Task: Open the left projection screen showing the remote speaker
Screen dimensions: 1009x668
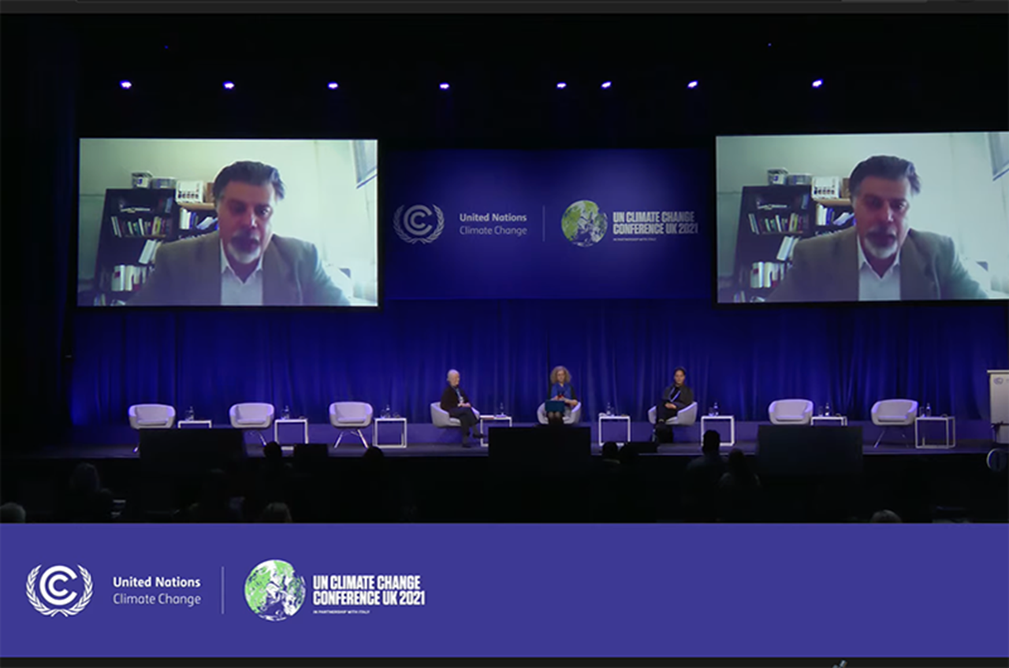Action: (229, 222)
